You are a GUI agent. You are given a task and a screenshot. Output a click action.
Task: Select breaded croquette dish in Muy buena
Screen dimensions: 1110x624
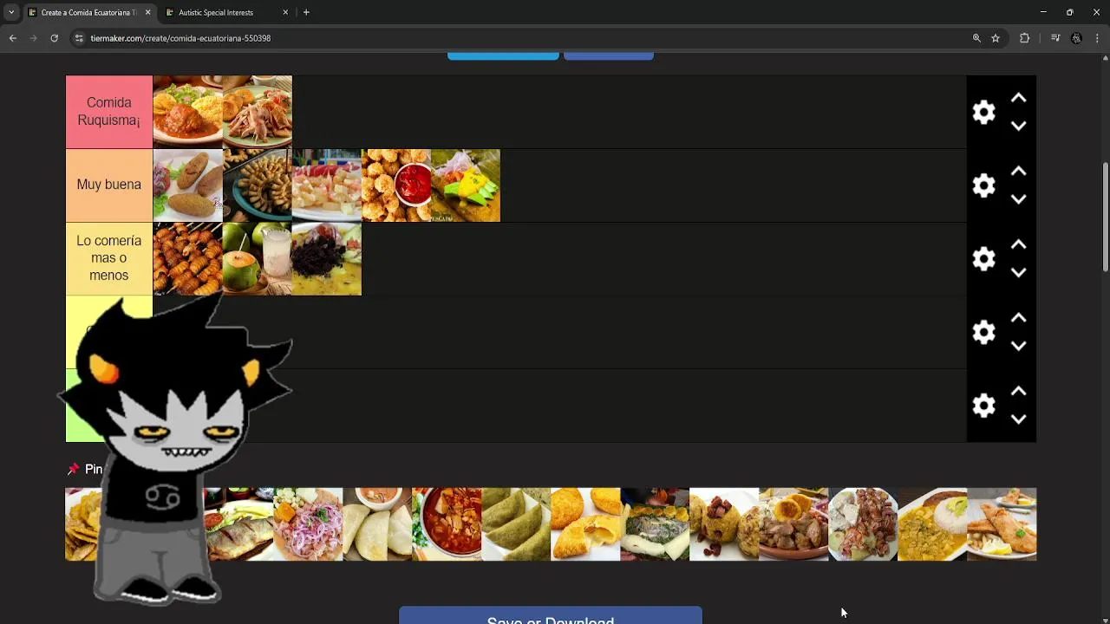point(187,185)
